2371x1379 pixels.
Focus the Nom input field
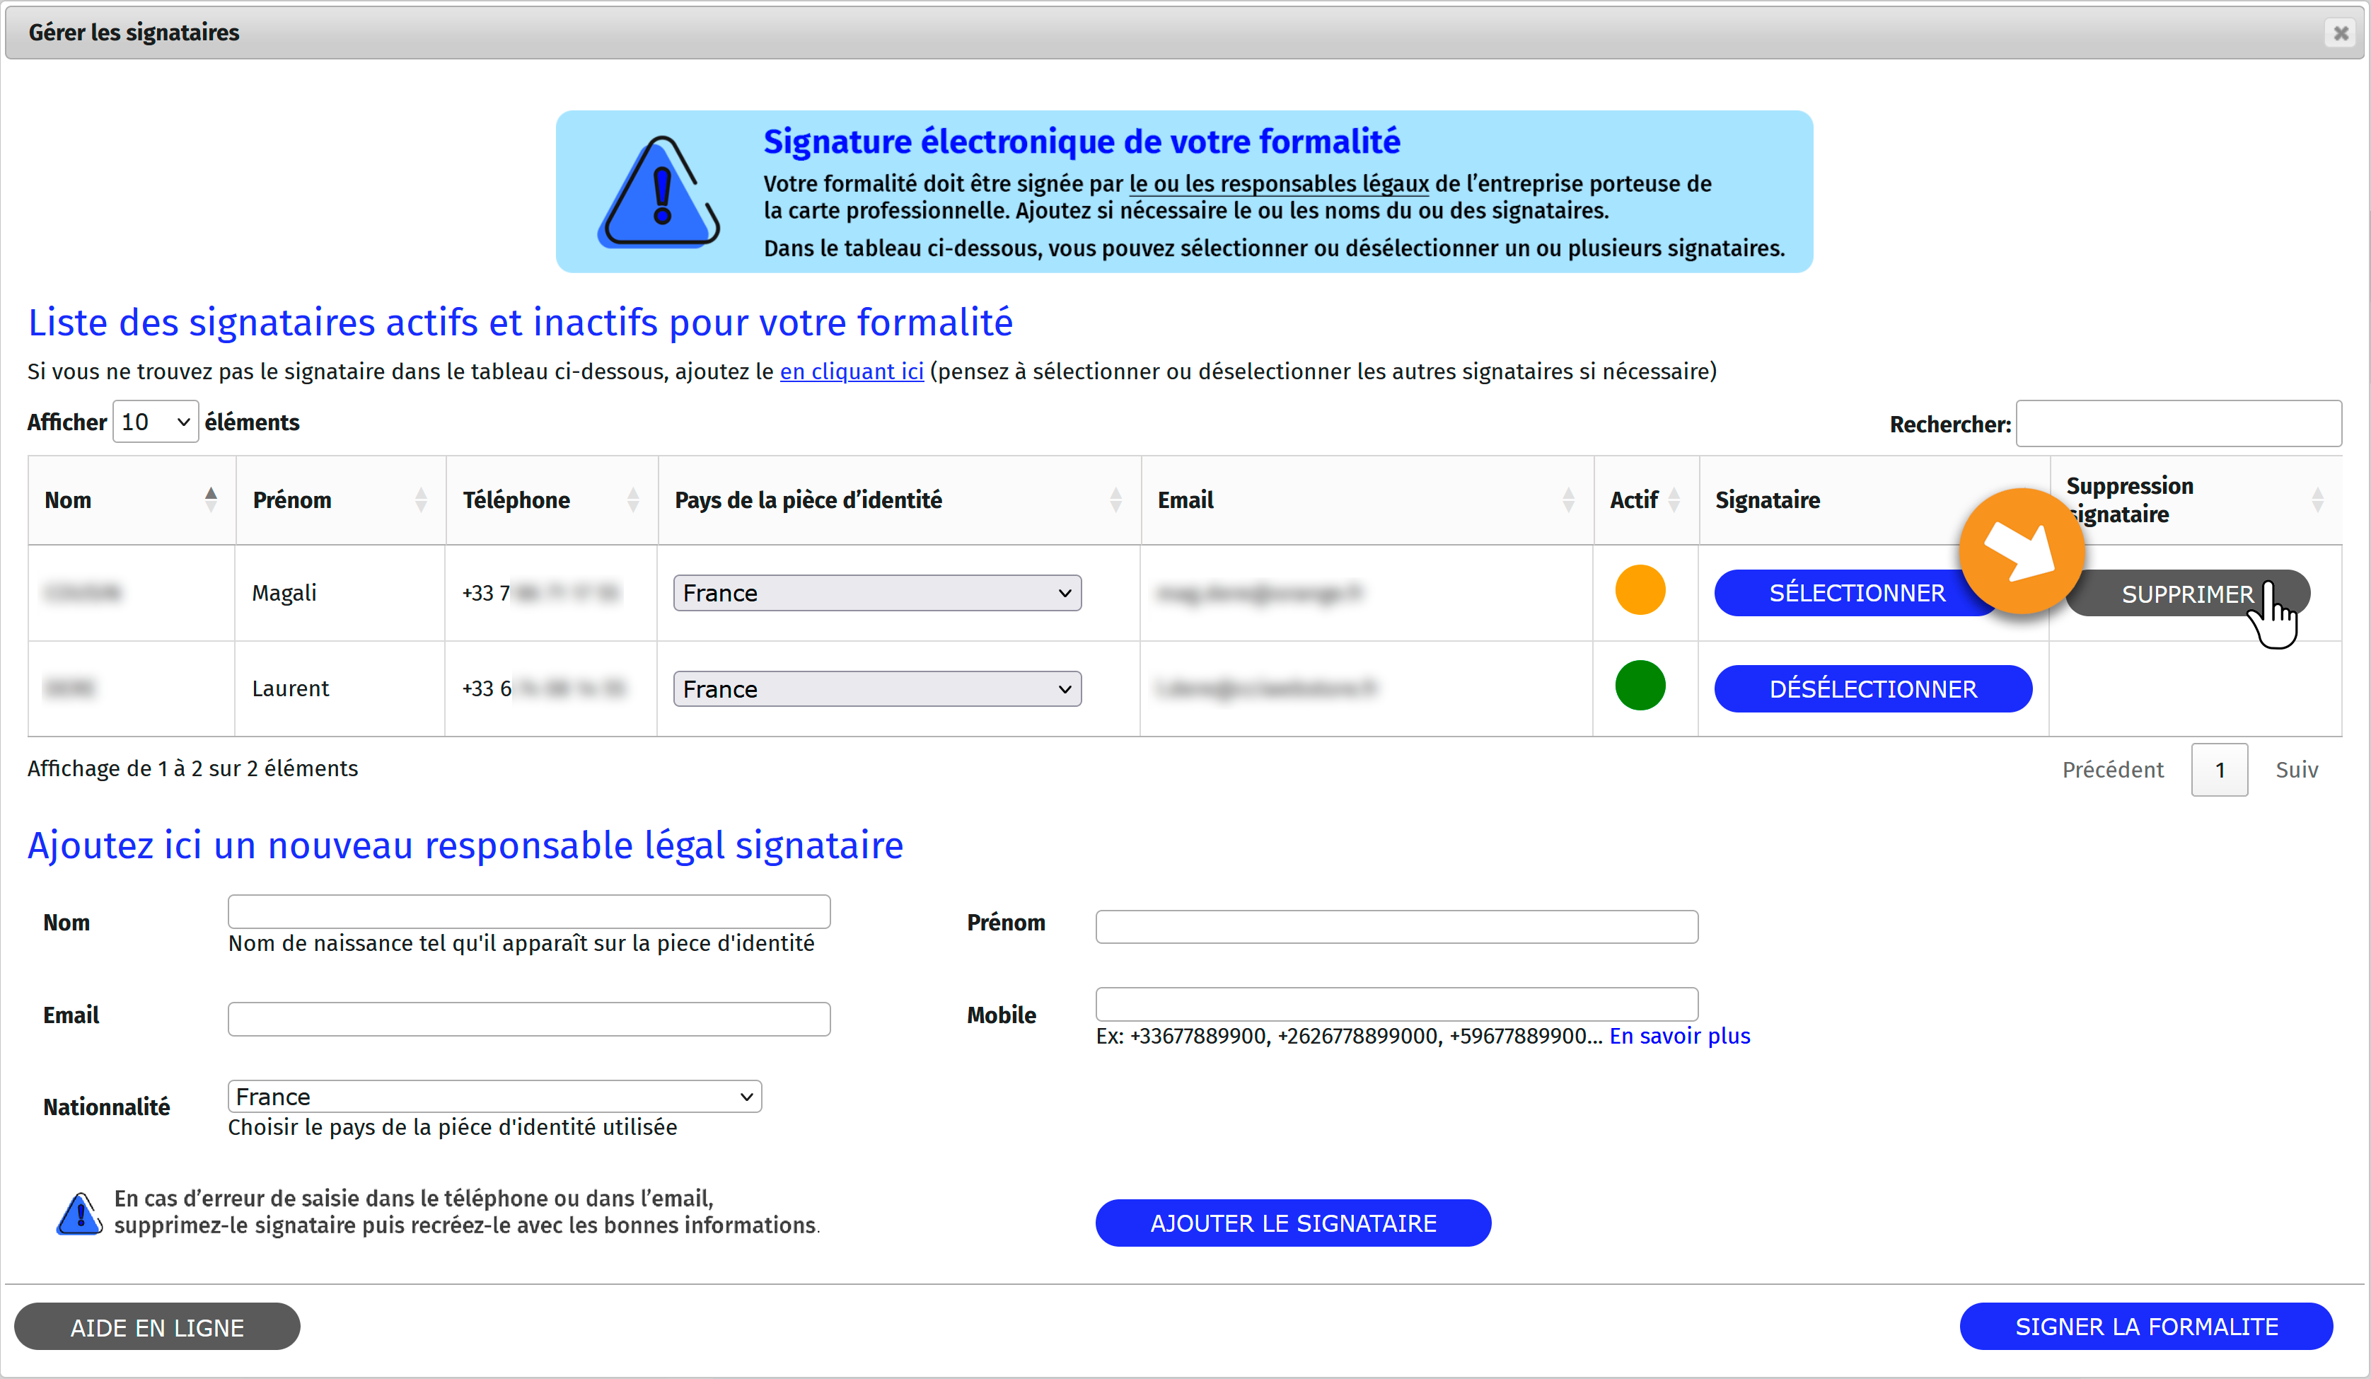pos(529,911)
